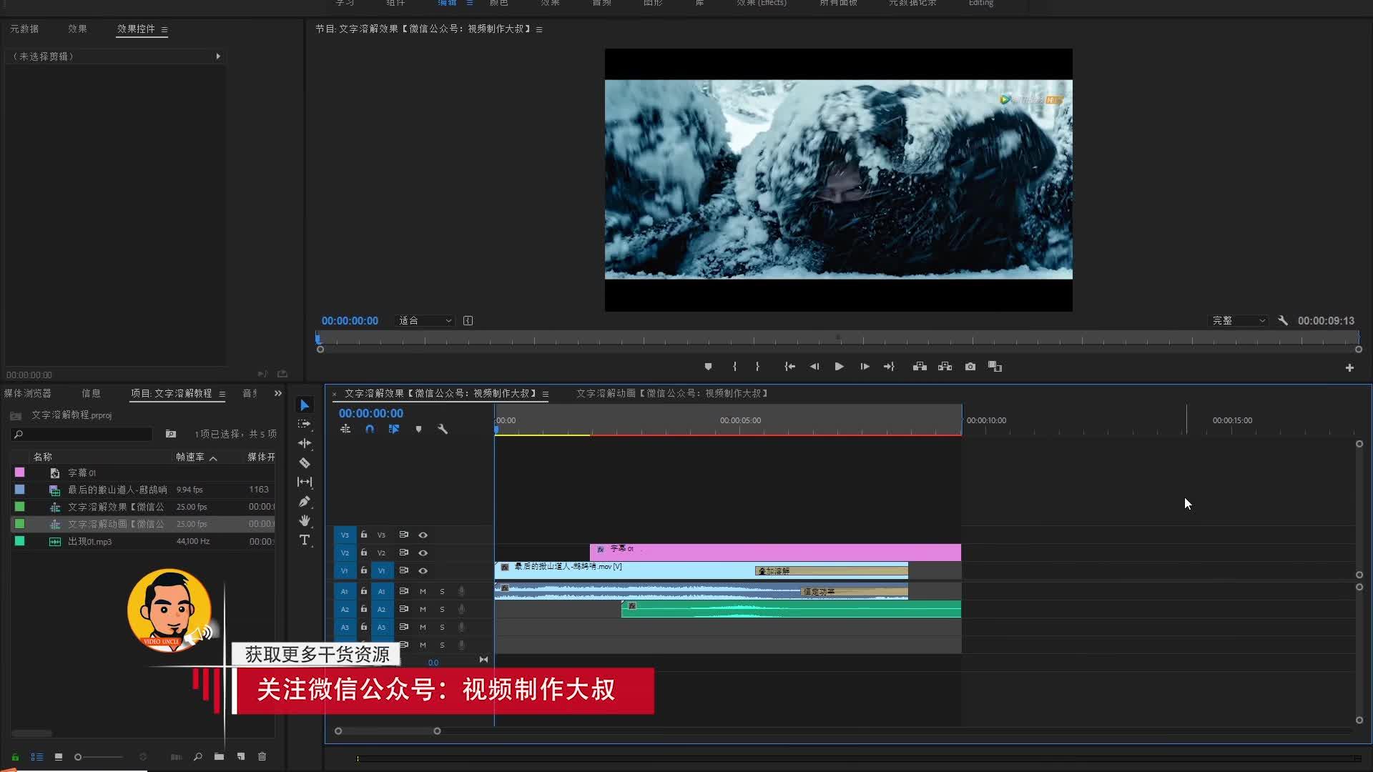The image size is (1373, 772).
Task: Add a marker in the timeline panel
Action: pos(418,429)
